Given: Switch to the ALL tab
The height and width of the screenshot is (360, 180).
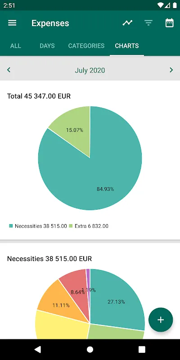Looking at the screenshot, I should [16, 46].
